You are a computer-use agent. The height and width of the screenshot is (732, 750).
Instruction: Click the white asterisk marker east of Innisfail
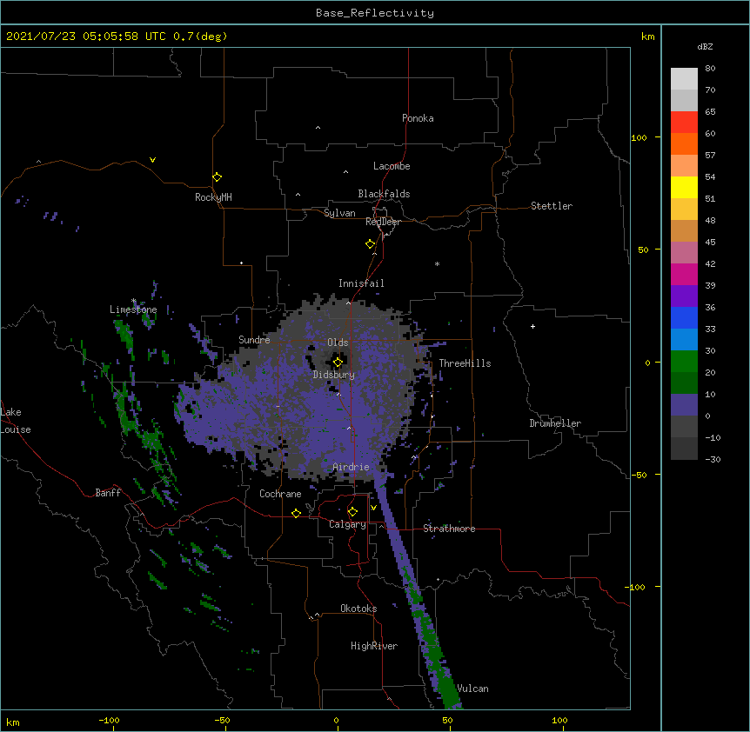click(437, 263)
